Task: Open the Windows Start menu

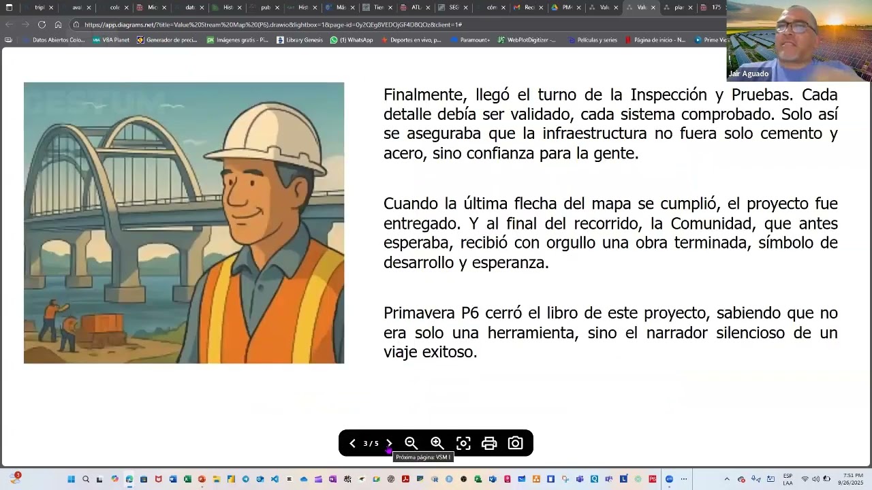Action: click(71, 479)
